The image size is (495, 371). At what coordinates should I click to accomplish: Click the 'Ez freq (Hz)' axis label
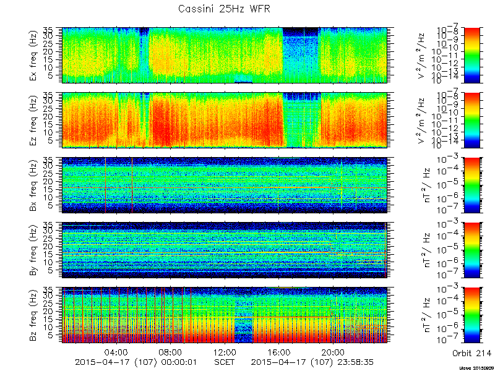click(x=33, y=121)
